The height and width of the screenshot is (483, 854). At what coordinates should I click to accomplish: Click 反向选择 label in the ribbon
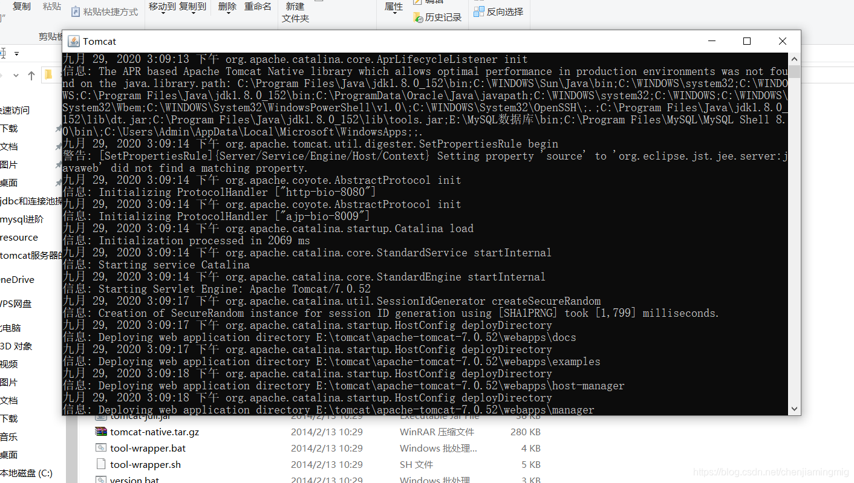(x=505, y=11)
